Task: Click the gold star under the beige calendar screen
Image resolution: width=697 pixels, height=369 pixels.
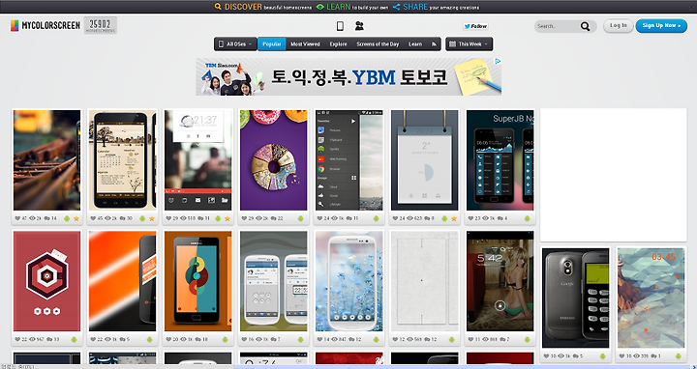Action: pos(152,218)
